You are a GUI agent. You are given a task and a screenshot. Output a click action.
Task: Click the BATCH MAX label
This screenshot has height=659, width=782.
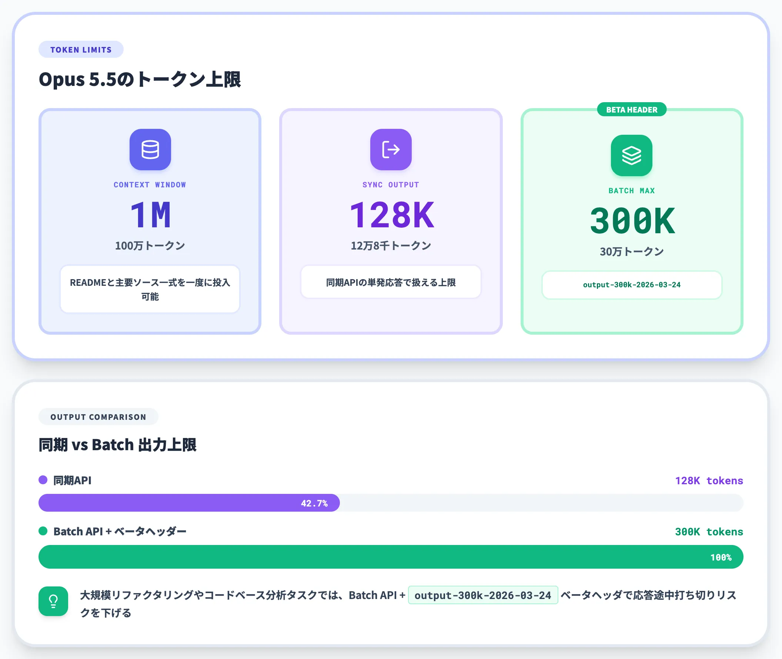(x=631, y=191)
